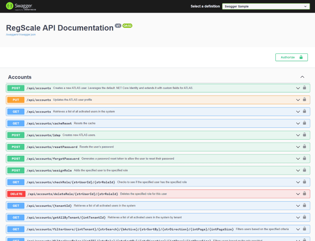
Task: Click the GET badge on the cacheReset row
Action: point(16,123)
